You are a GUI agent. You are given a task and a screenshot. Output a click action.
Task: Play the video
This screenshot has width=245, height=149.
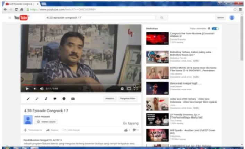(x=27, y=89)
